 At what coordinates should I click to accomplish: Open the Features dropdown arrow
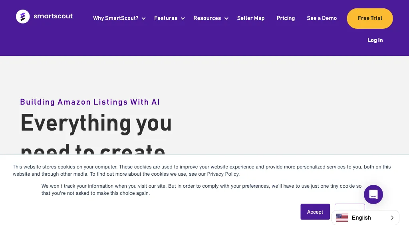(x=183, y=18)
